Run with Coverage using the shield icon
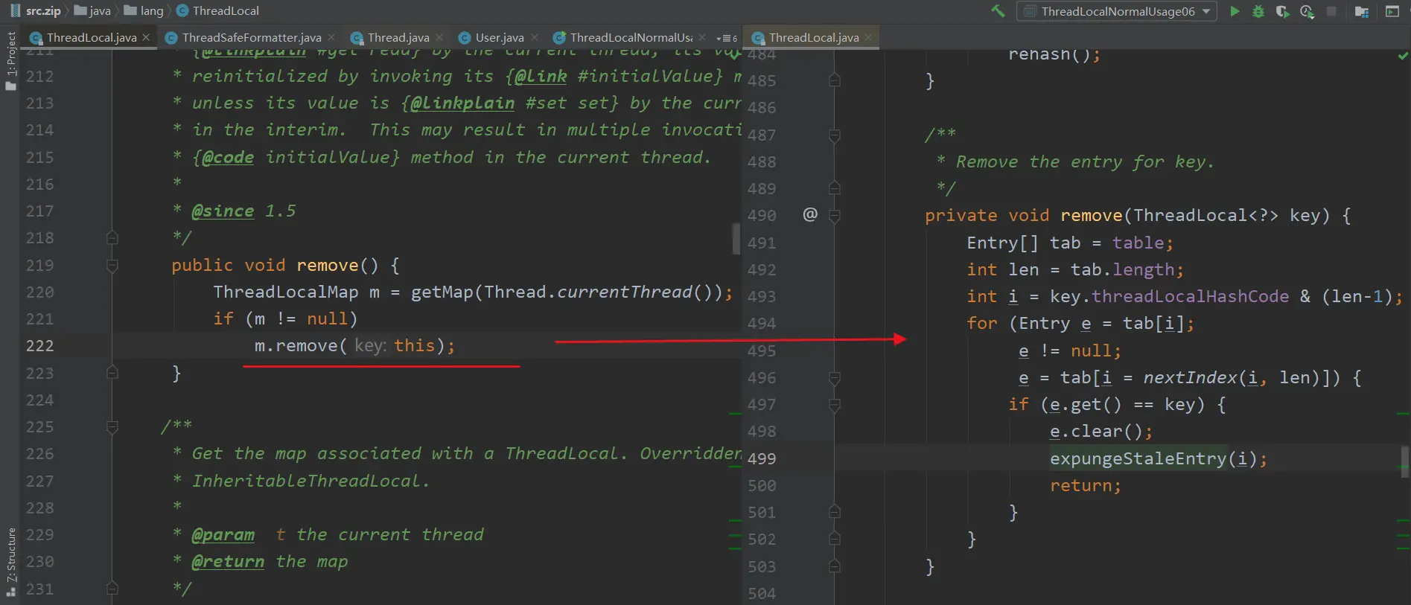The width and height of the screenshot is (1411, 605). pos(1282,11)
